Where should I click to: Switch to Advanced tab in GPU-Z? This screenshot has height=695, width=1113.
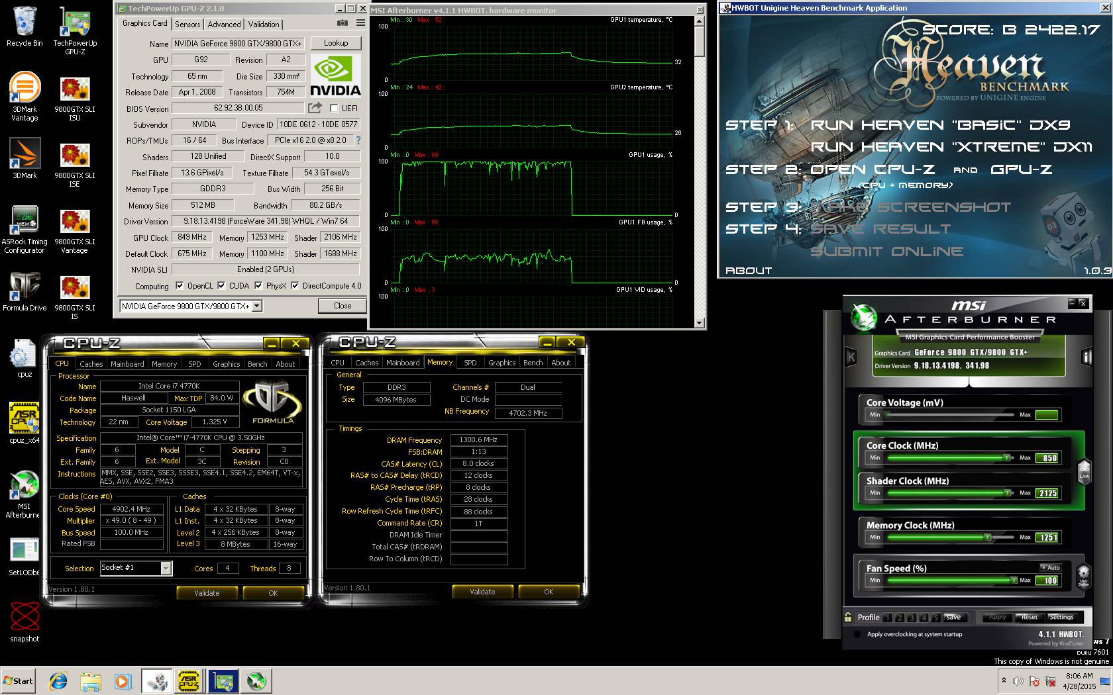(224, 24)
